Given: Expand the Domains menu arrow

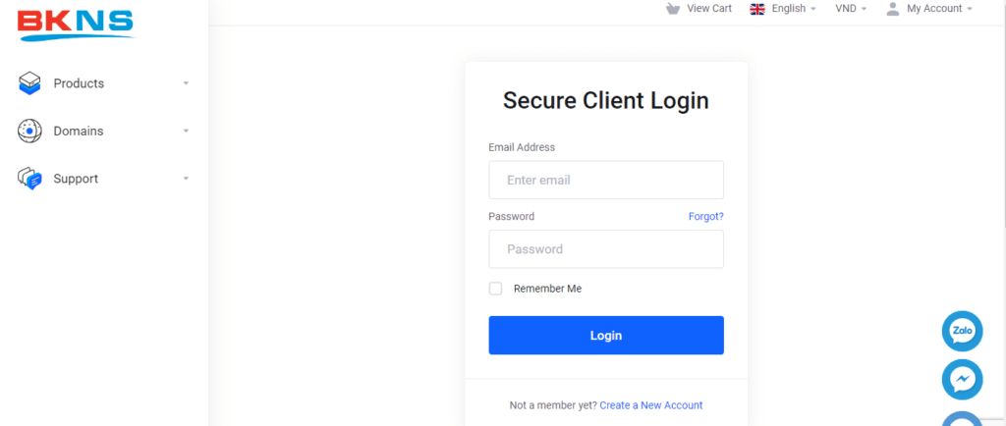Looking at the screenshot, I should (x=186, y=131).
